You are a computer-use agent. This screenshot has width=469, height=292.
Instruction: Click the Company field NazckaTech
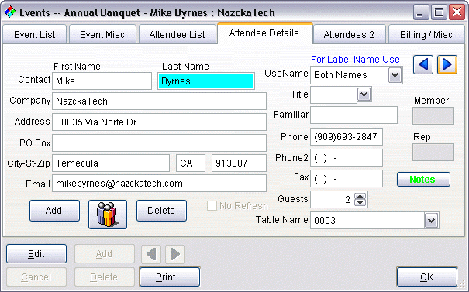[x=159, y=101]
